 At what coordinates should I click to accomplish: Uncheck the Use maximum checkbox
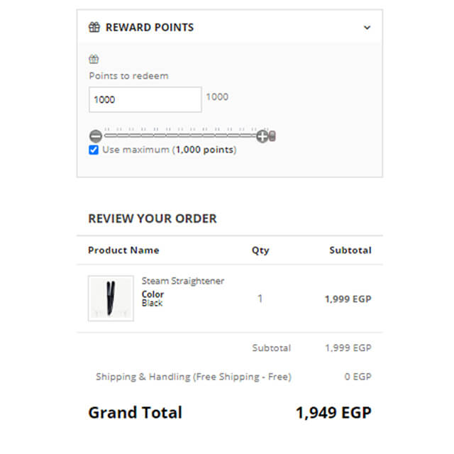coord(94,150)
